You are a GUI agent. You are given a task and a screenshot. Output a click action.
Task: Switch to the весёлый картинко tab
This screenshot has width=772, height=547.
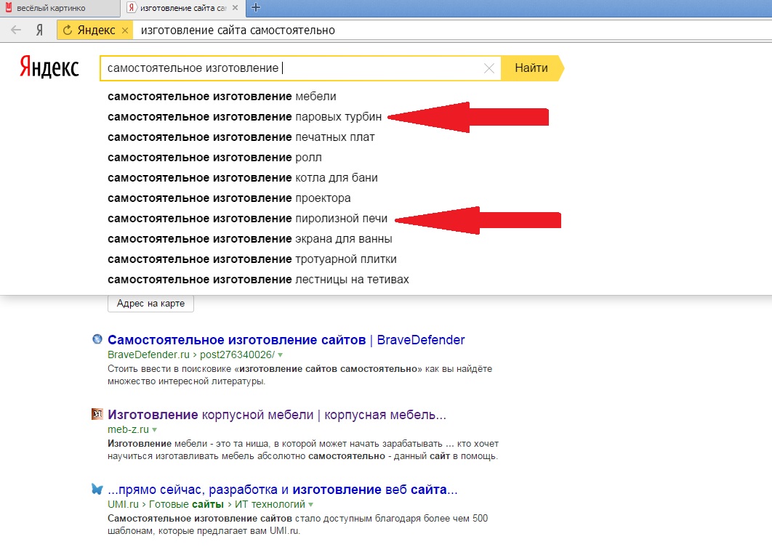pyautogui.click(x=59, y=8)
